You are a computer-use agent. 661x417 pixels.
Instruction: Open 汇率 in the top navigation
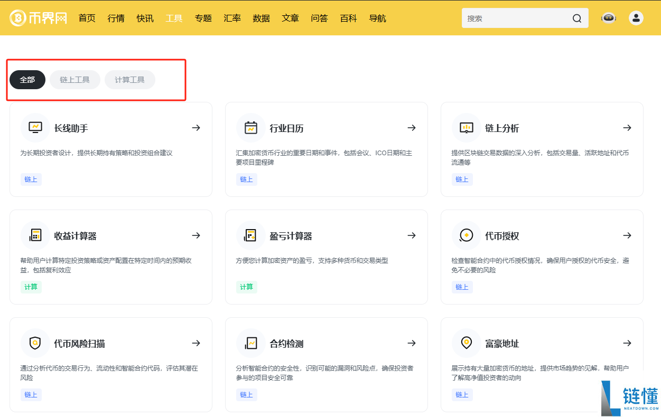tap(232, 18)
